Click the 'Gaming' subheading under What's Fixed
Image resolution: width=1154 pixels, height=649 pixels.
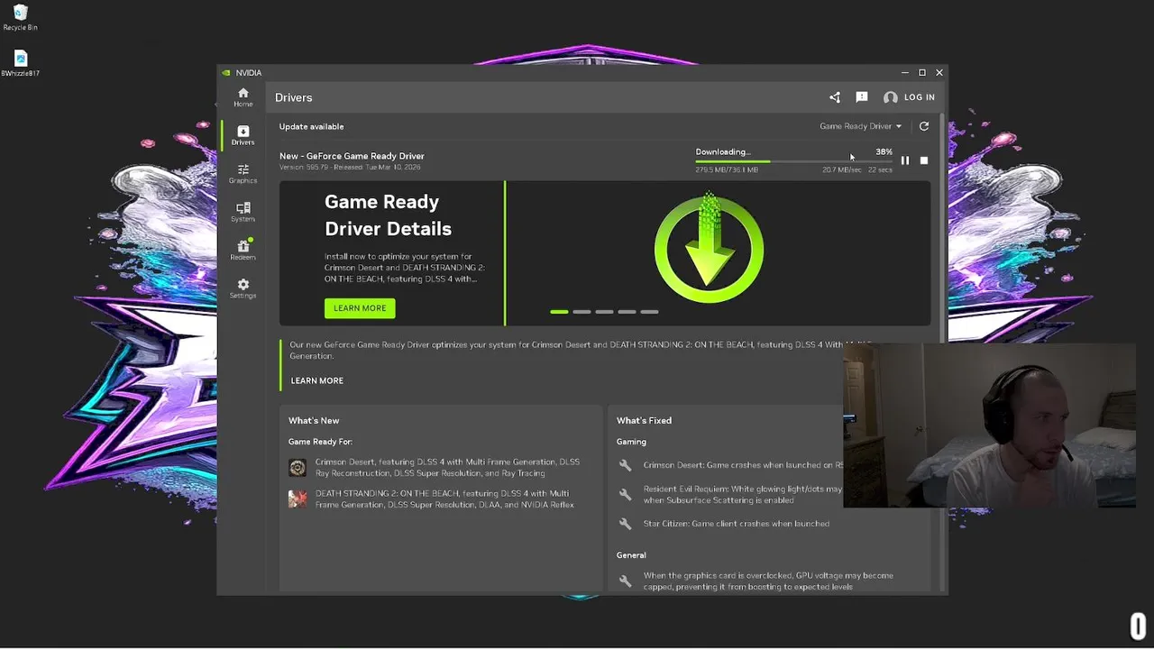631,442
